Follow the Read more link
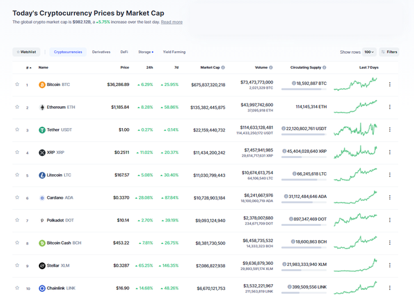Viewport: 414px width, 299px height. coord(171,22)
